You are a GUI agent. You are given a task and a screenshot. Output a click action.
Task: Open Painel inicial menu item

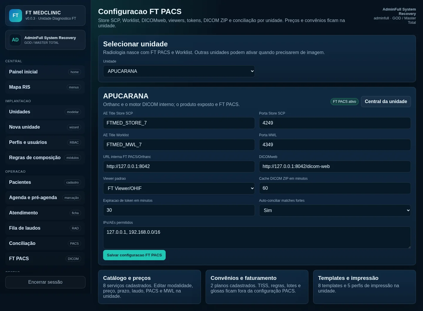(45, 72)
